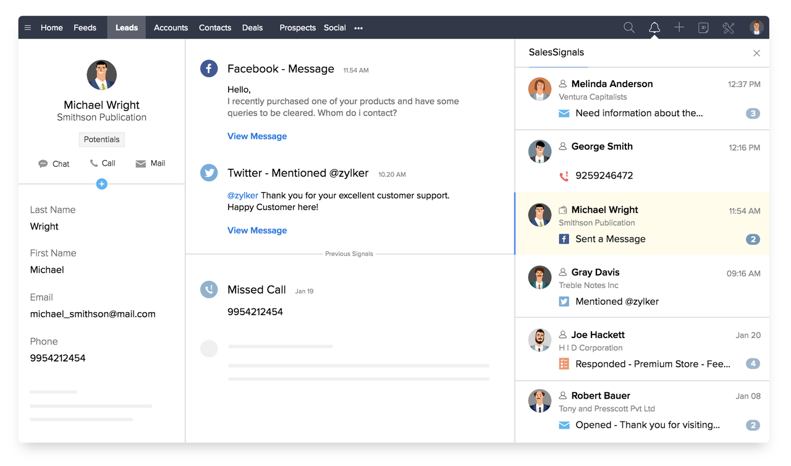Select the SalesSignals panel heading tab
Image resolution: width=791 pixels, height=466 pixels.
(x=557, y=53)
